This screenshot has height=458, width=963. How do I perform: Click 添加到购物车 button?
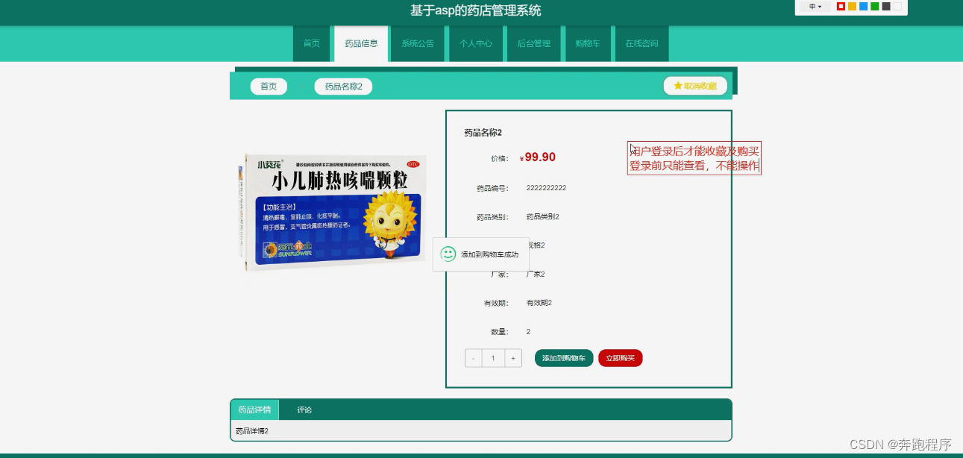(x=564, y=358)
